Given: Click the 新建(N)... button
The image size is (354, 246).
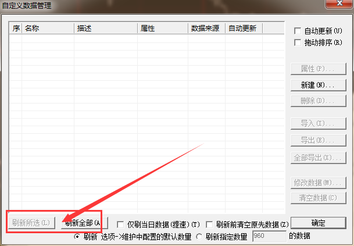Looking at the screenshot, I should [x=319, y=85].
